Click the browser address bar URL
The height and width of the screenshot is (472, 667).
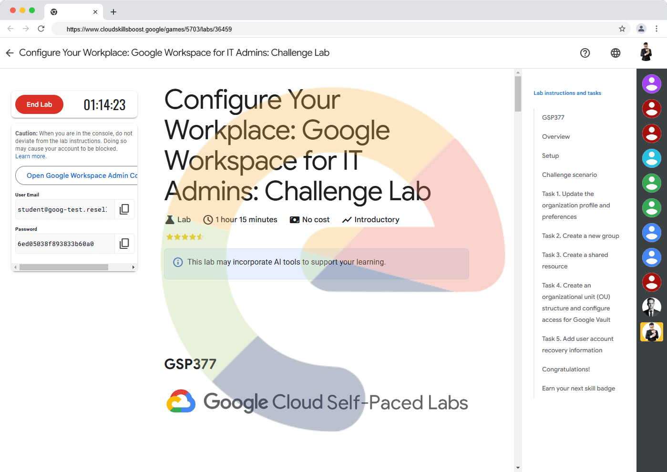pyautogui.click(x=149, y=29)
